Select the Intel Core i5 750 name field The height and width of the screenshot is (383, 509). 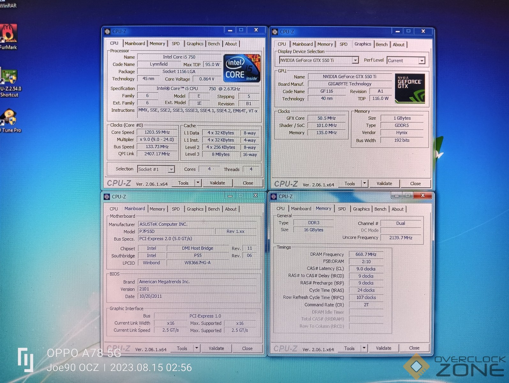click(179, 57)
